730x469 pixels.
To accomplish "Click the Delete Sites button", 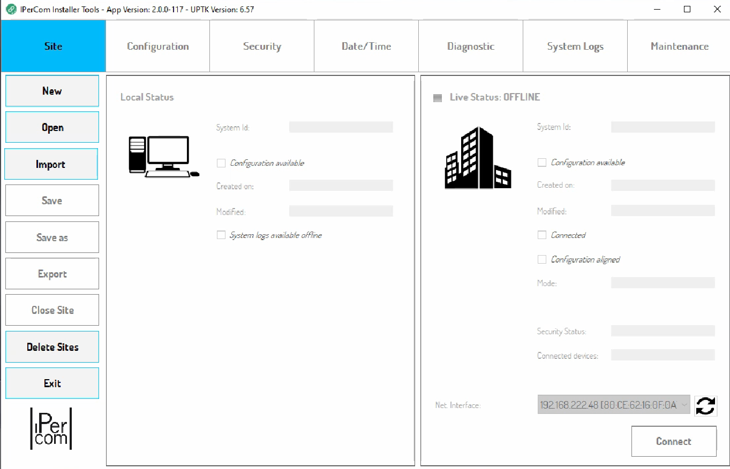I will pos(52,347).
